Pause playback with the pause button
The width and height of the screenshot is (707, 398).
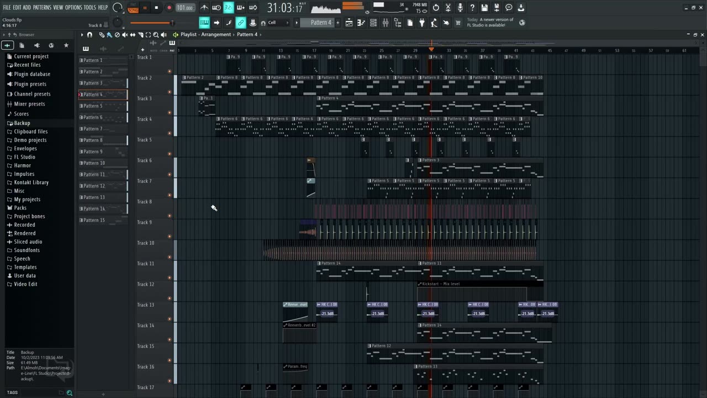point(145,8)
